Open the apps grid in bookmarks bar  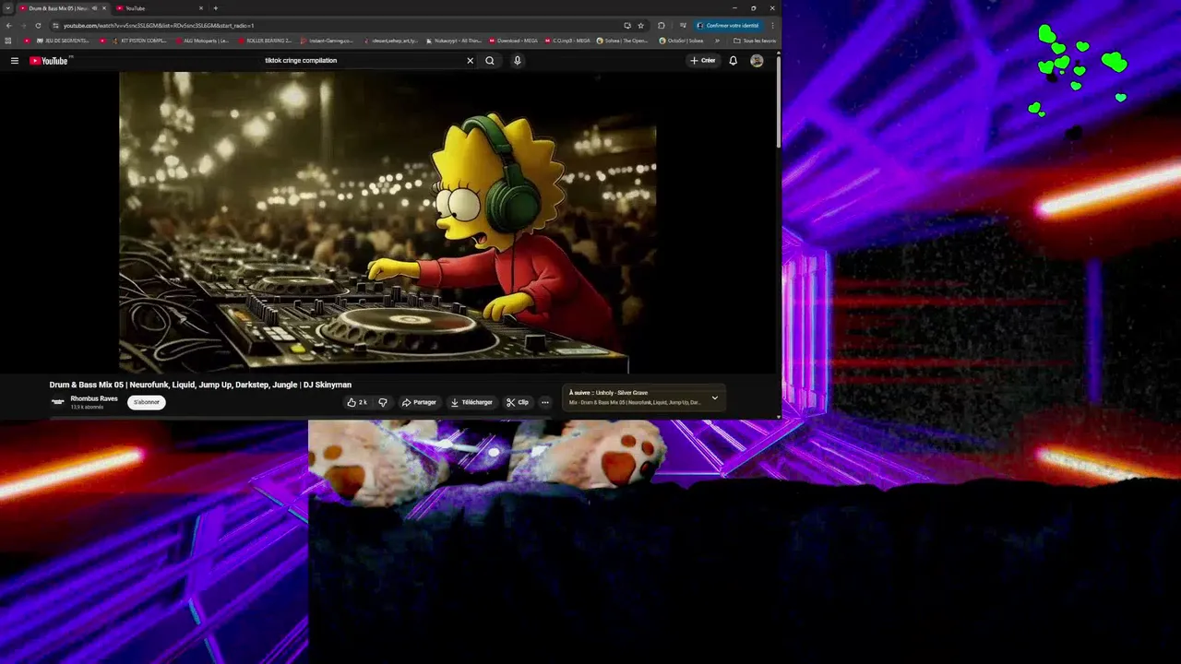[x=8, y=41]
